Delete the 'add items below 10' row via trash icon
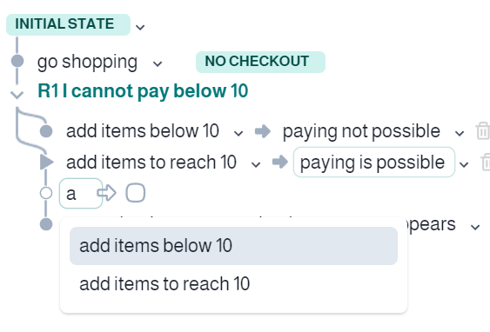Screen dimensions: 490x332 (x=483, y=131)
